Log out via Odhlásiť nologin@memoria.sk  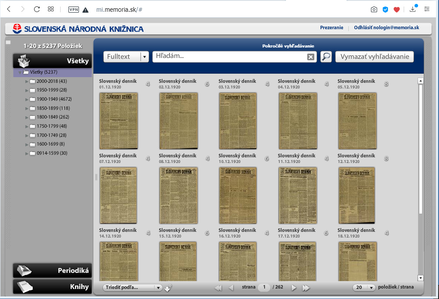click(x=386, y=27)
